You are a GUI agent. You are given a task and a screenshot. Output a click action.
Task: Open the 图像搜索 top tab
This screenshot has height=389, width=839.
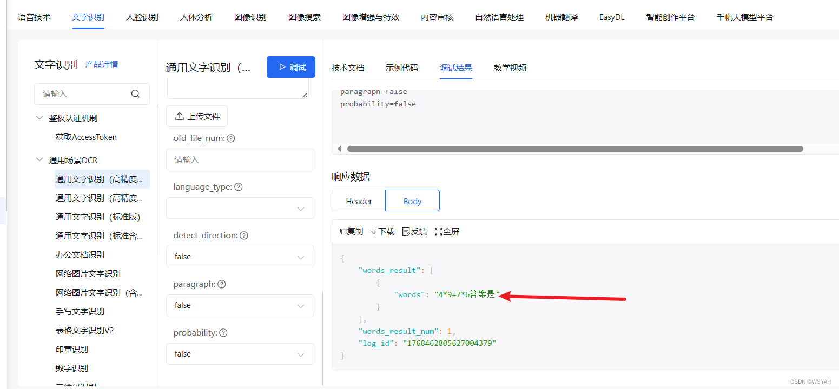tap(305, 17)
